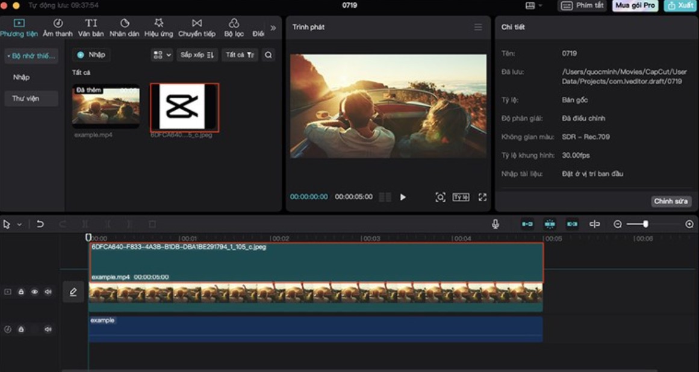Viewport: 699px width, 372px height.
Task: Switch to the Văn bản text tab
Action: click(91, 28)
